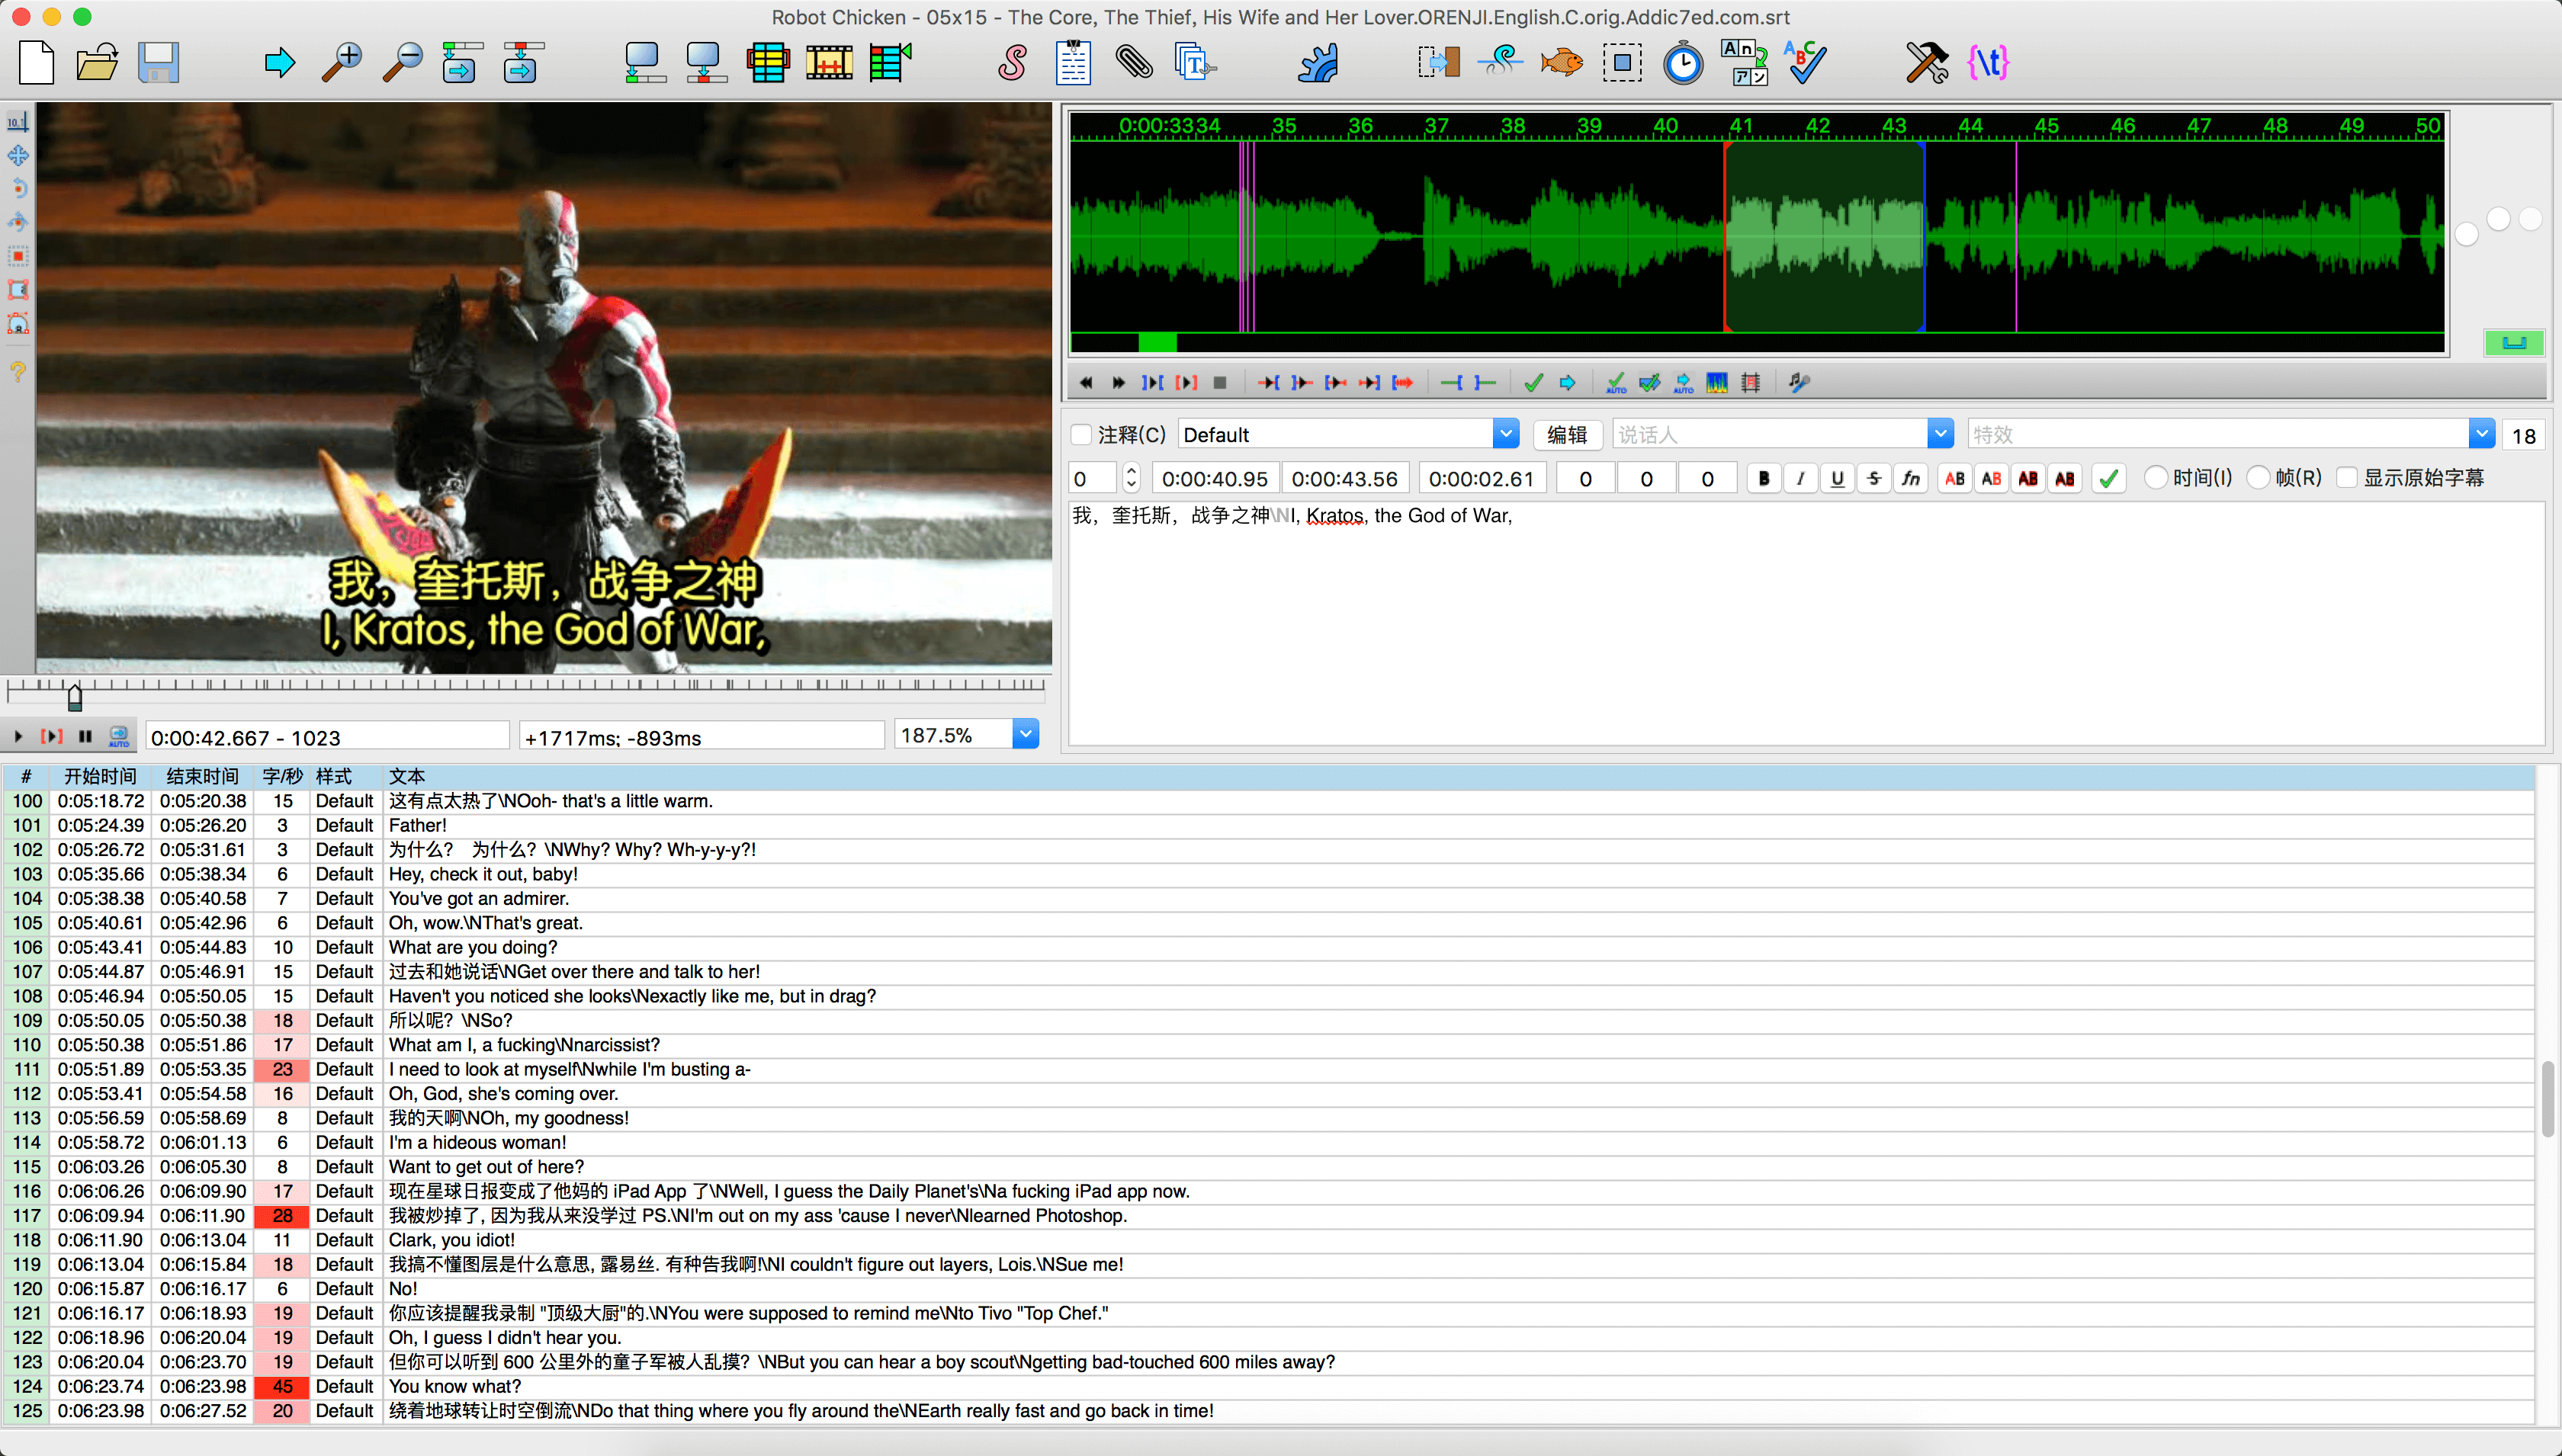The height and width of the screenshot is (1456, 2562).
Task: Click the 文本 column header
Action: [x=407, y=776]
